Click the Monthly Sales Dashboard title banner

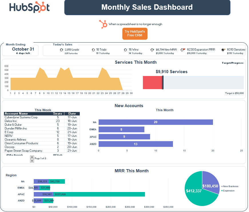click(x=147, y=7)
